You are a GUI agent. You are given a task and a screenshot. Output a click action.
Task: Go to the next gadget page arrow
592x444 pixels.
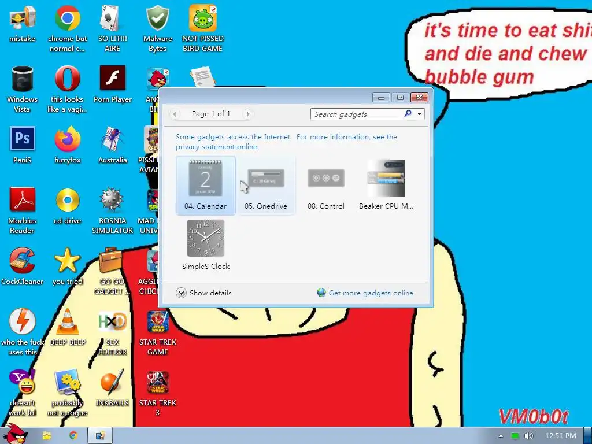pyautogui.click(x=248, y=114)
